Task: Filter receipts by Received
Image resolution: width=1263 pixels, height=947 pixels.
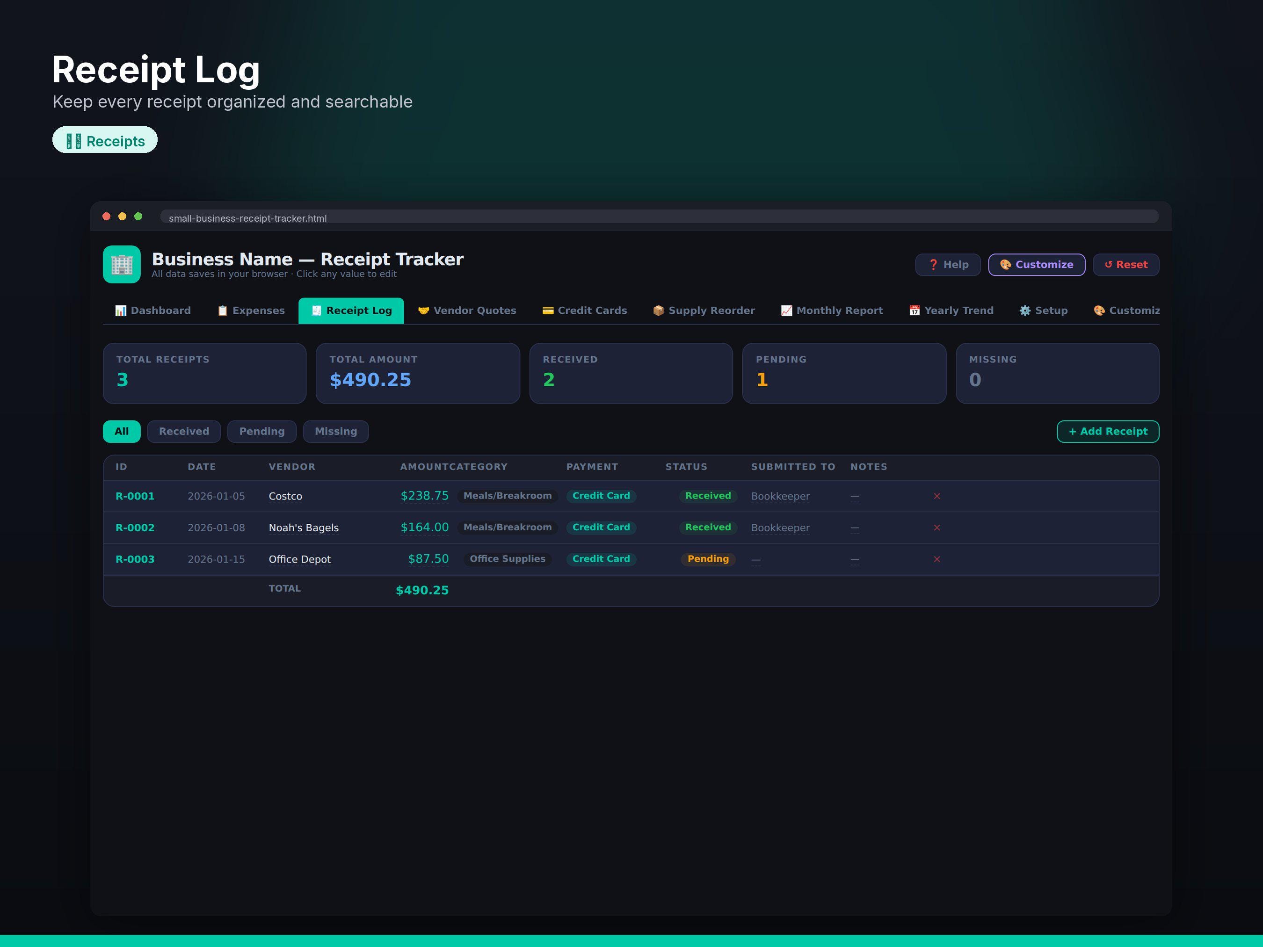Action: pos(184,432)
